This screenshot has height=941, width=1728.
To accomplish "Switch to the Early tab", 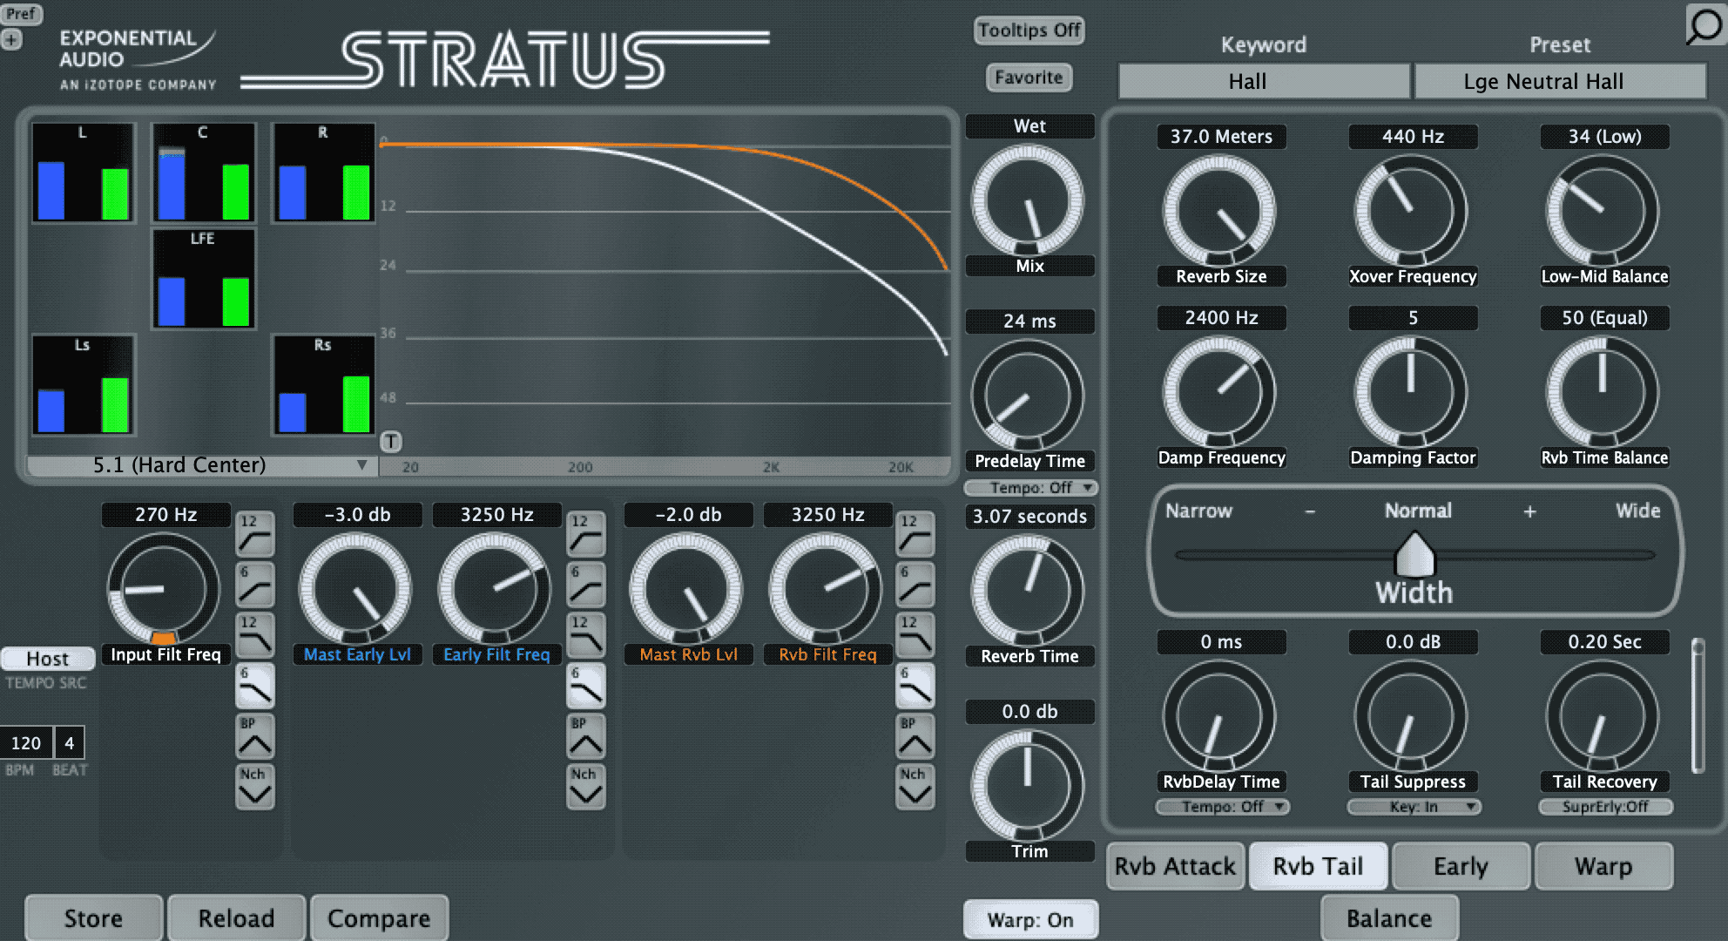I will pos(1460,866).
